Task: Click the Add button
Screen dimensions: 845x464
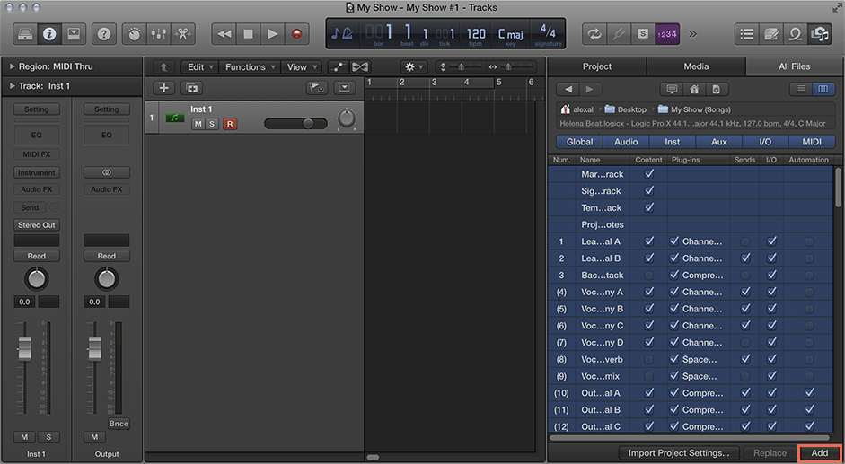Action: pyautogui.click(x=819, y=452)
